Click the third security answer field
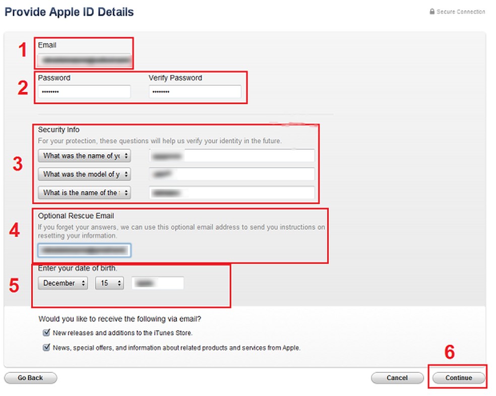The width and height of the screenshot is (496, 396). [232, 192]
